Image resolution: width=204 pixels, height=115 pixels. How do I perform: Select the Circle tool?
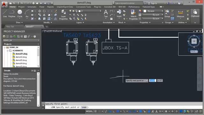pyautogui.click(x=20, y=13)
